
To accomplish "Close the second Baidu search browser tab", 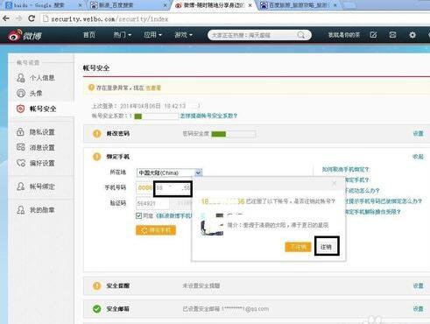I will coord(165,5).
